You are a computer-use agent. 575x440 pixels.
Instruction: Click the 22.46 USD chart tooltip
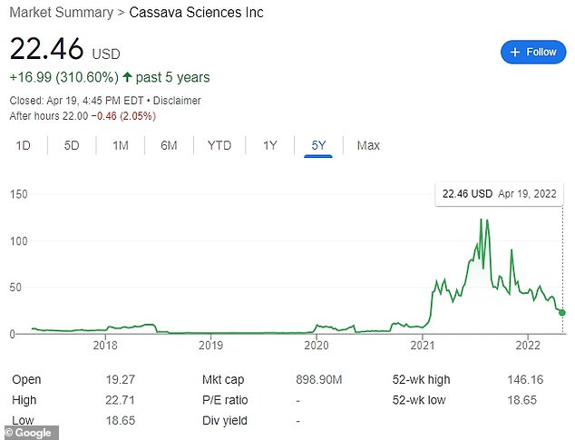[x=499, y=194]
